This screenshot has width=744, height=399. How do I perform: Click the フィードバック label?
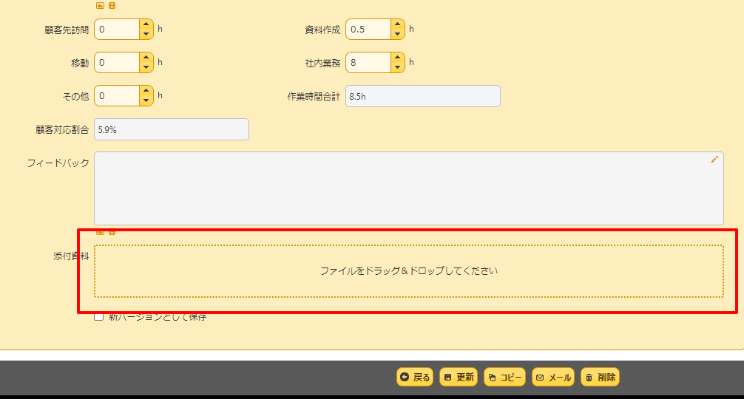coord(58,163)
